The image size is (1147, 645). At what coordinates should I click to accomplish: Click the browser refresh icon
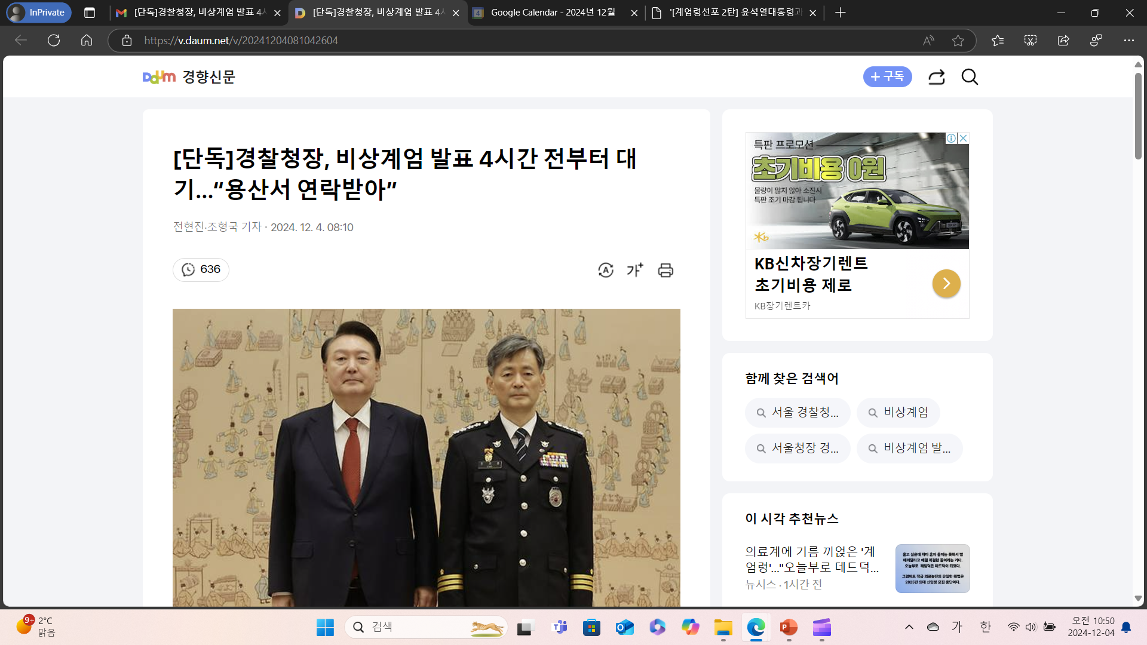[x=54, y=41]
